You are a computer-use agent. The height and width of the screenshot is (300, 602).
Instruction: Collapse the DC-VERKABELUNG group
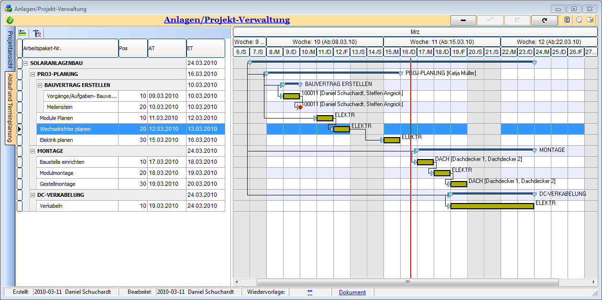point(33,195)
